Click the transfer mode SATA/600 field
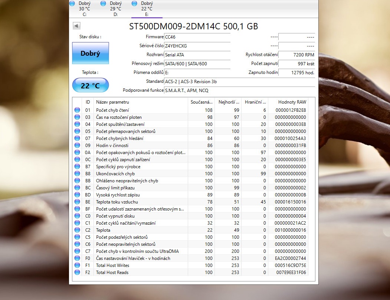Viewport: 390px width, 300px height. [x=197, y=64]
